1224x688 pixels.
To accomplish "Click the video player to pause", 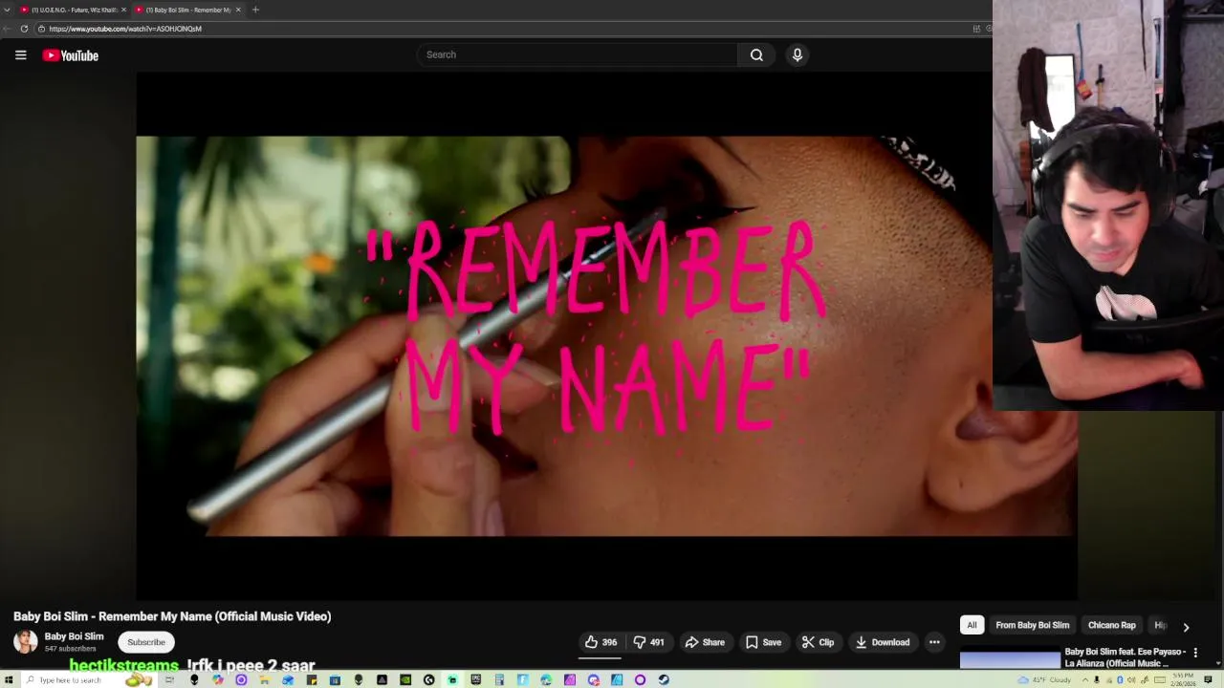I will (606, 335).
